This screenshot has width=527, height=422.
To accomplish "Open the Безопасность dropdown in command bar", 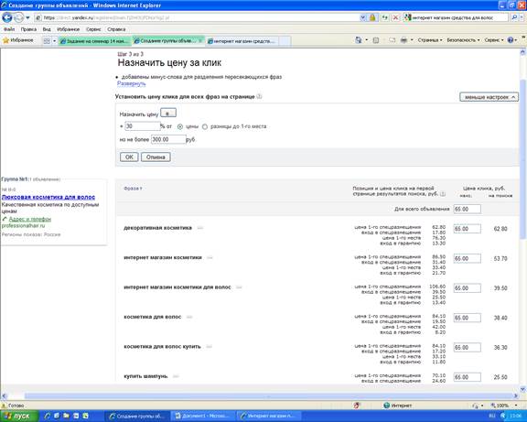I will [x=463, y=40].
